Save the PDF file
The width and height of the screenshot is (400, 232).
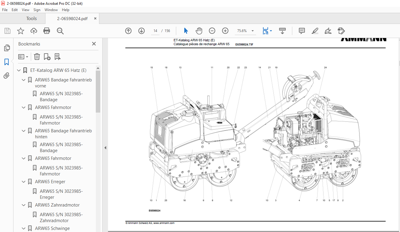[x=7, y=31]
